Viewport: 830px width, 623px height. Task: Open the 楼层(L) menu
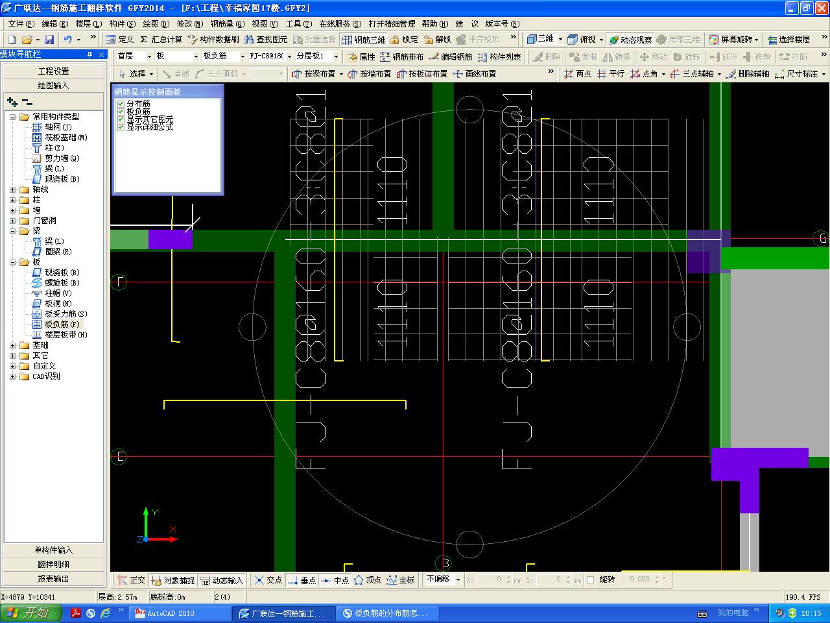click(88, 23)
